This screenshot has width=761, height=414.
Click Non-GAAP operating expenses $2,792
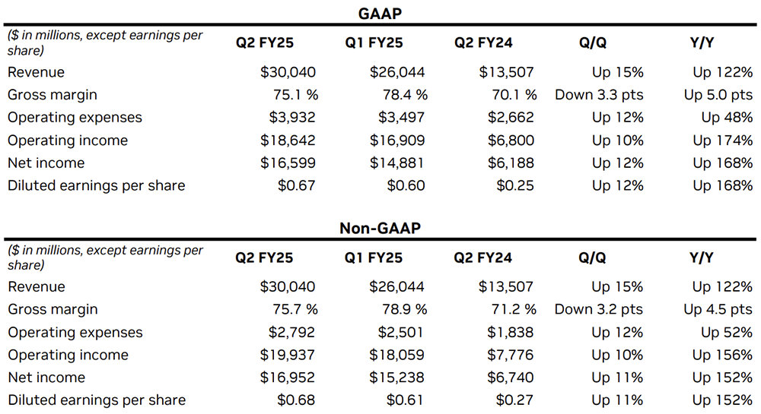291,332
